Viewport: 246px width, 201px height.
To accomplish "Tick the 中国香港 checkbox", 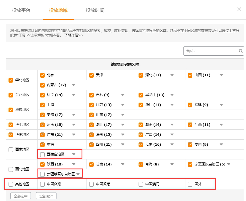I will click(91, 184).
